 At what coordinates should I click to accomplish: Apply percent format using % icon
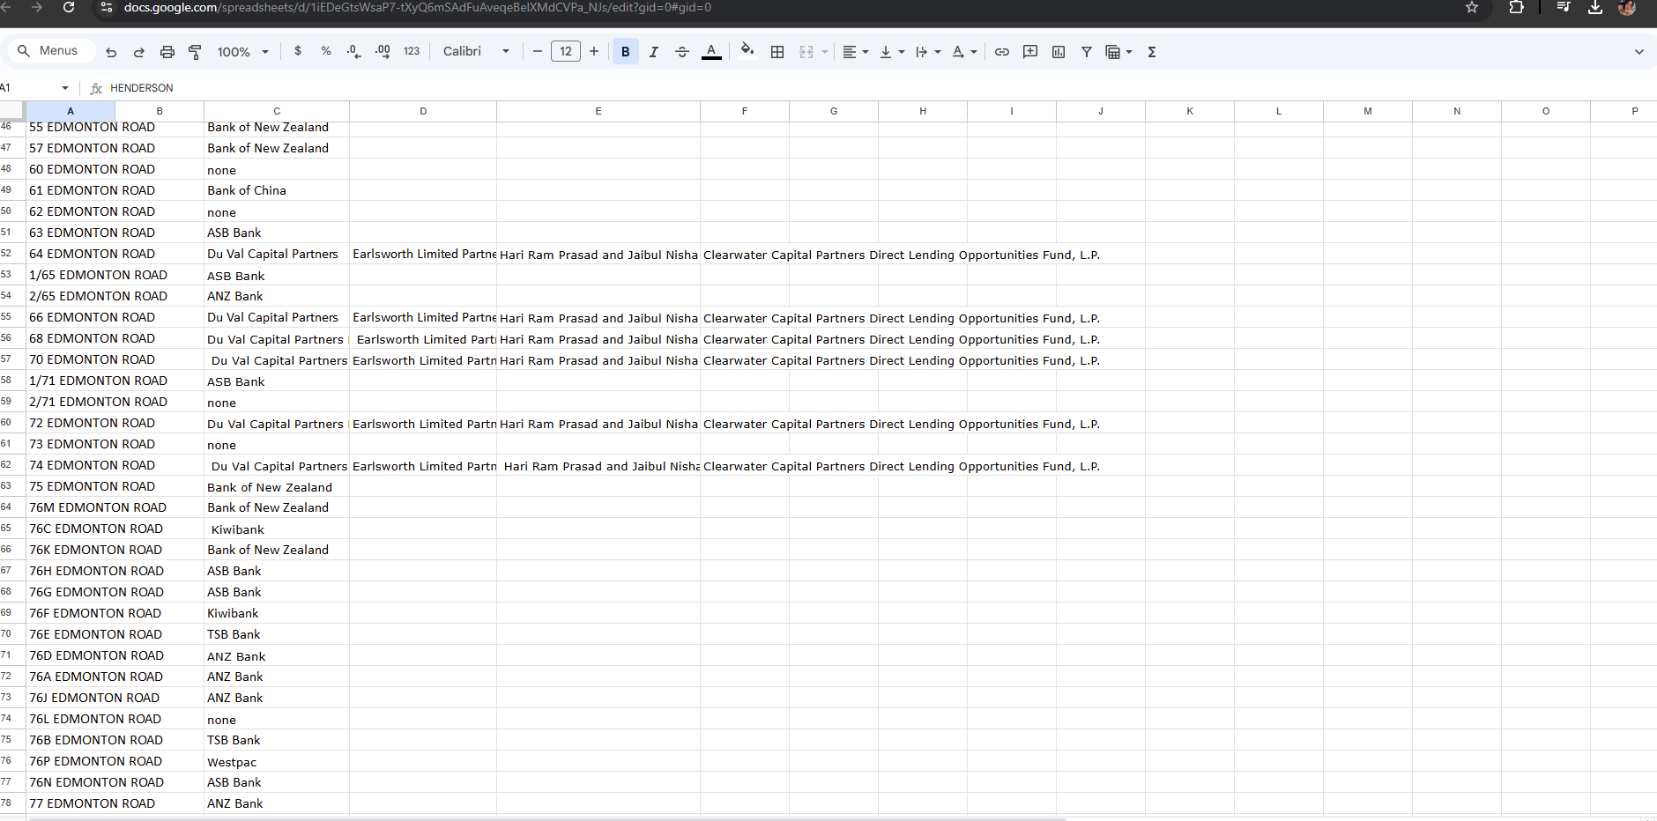tap(326, 51)
